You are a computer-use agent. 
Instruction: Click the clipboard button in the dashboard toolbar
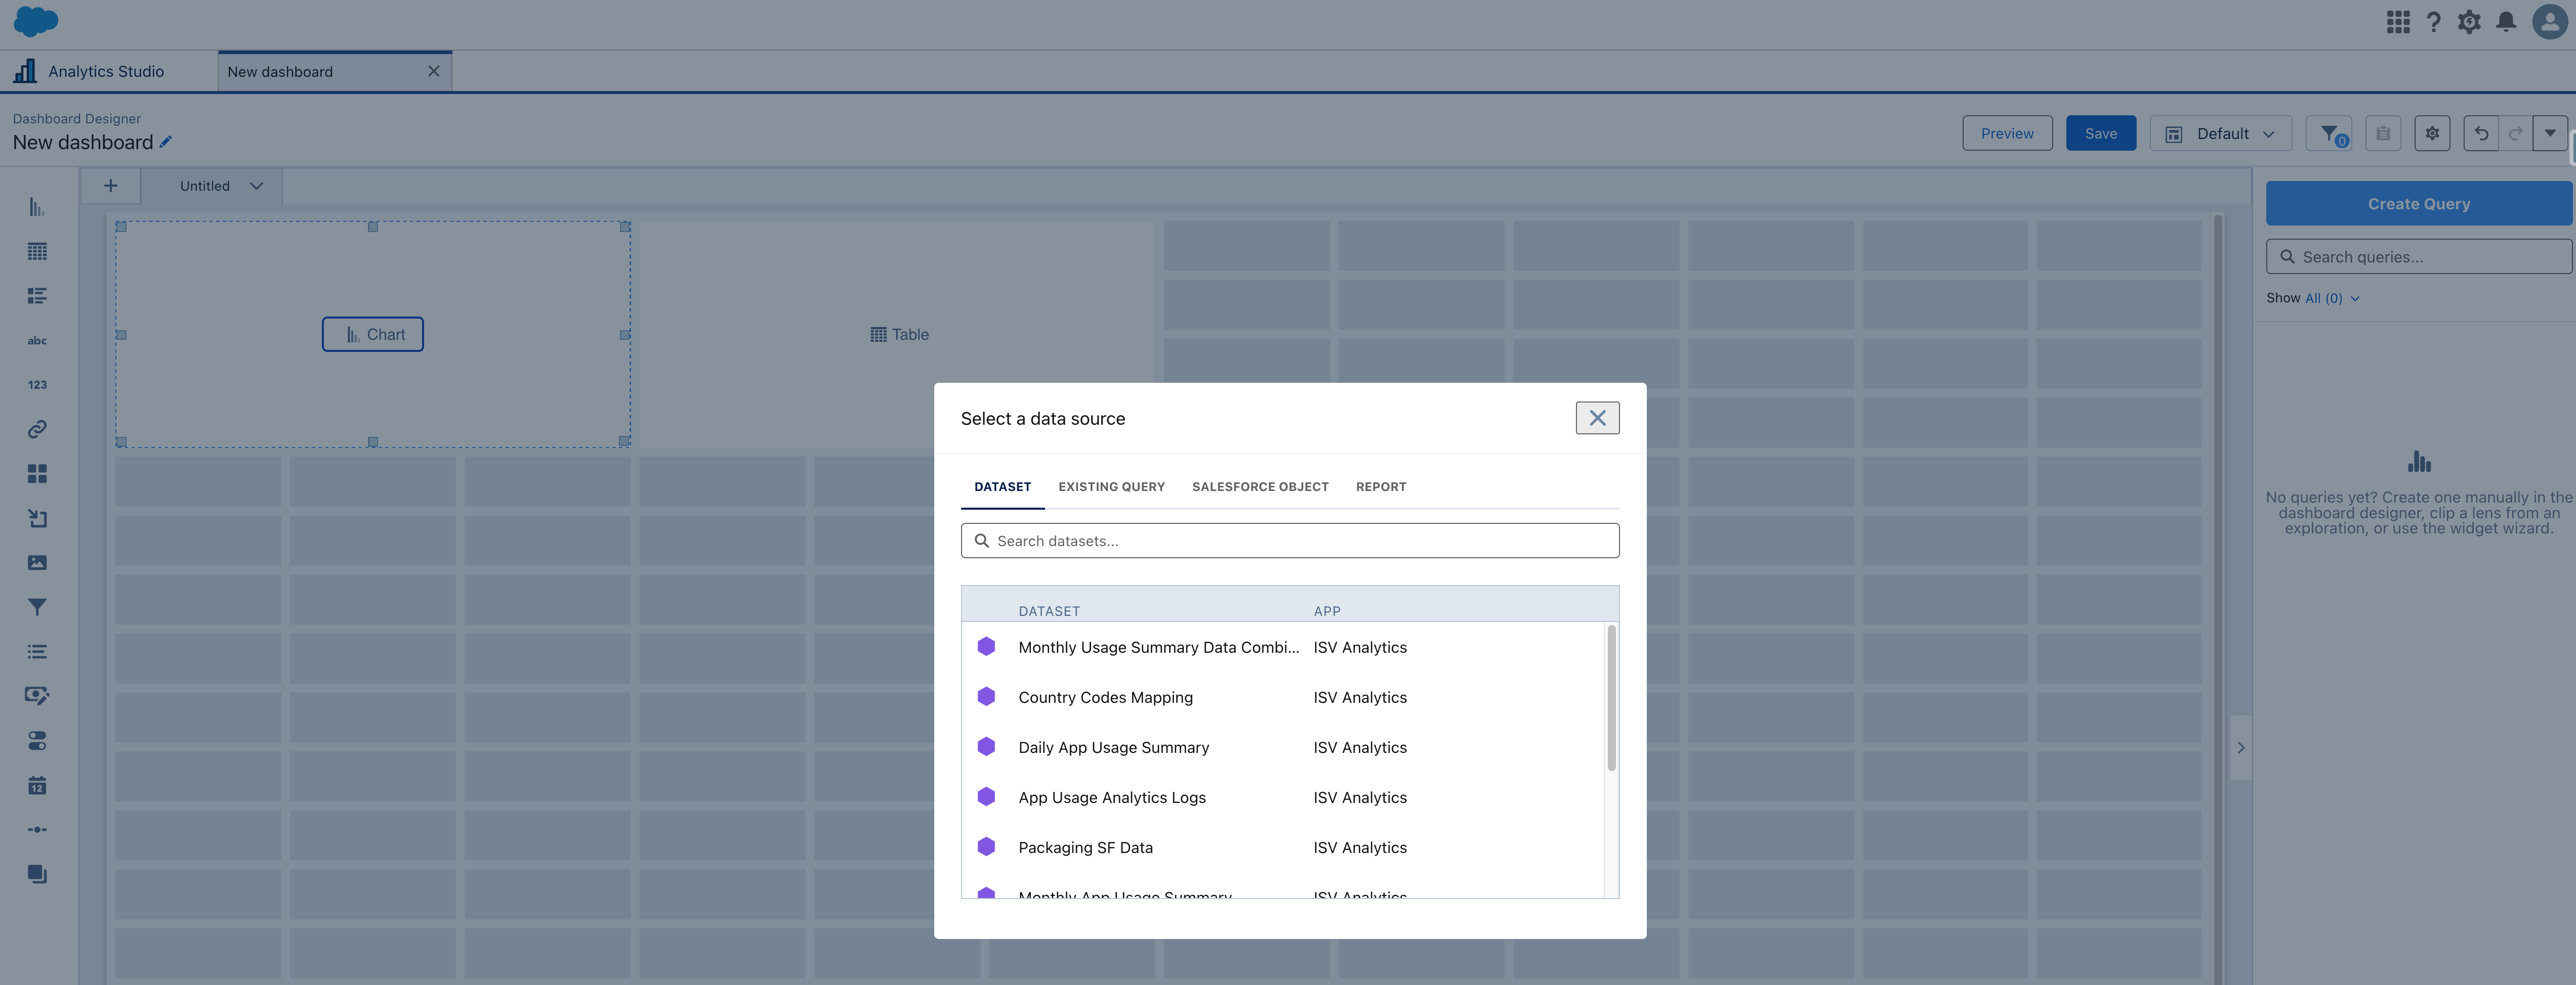(x=2383, y=134)
